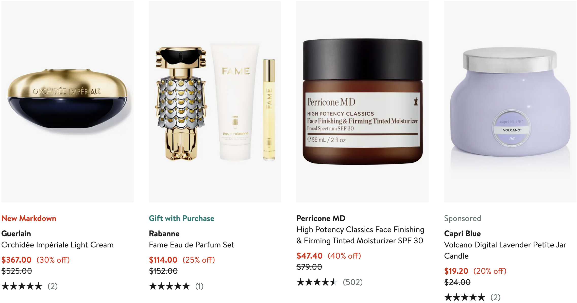View the 502 reviews count for Perricone MD
The width and height of the screenshot is (577, 303).
(353, 282)
